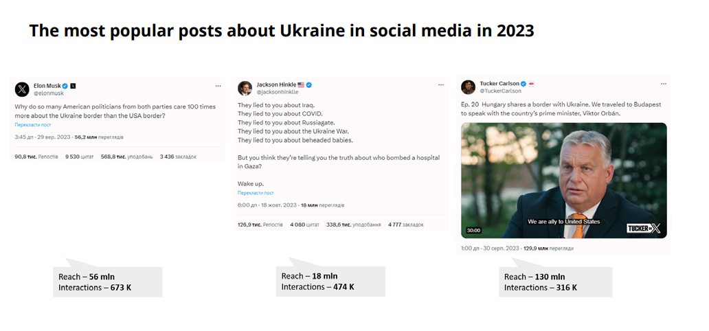Screen dimensions: 709x331
Task: Click Elon Musk's X logo avatar
Action: pyautogui.click(x=23, y=89)
